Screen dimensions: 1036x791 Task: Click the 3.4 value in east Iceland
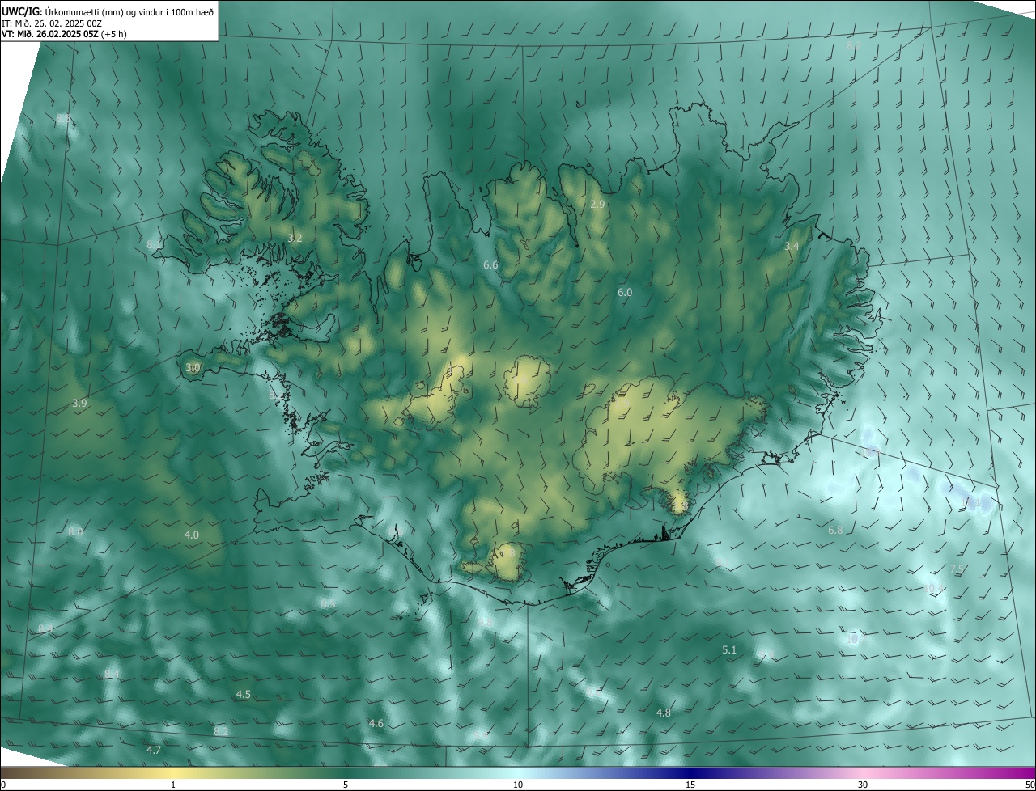[792, 246]
